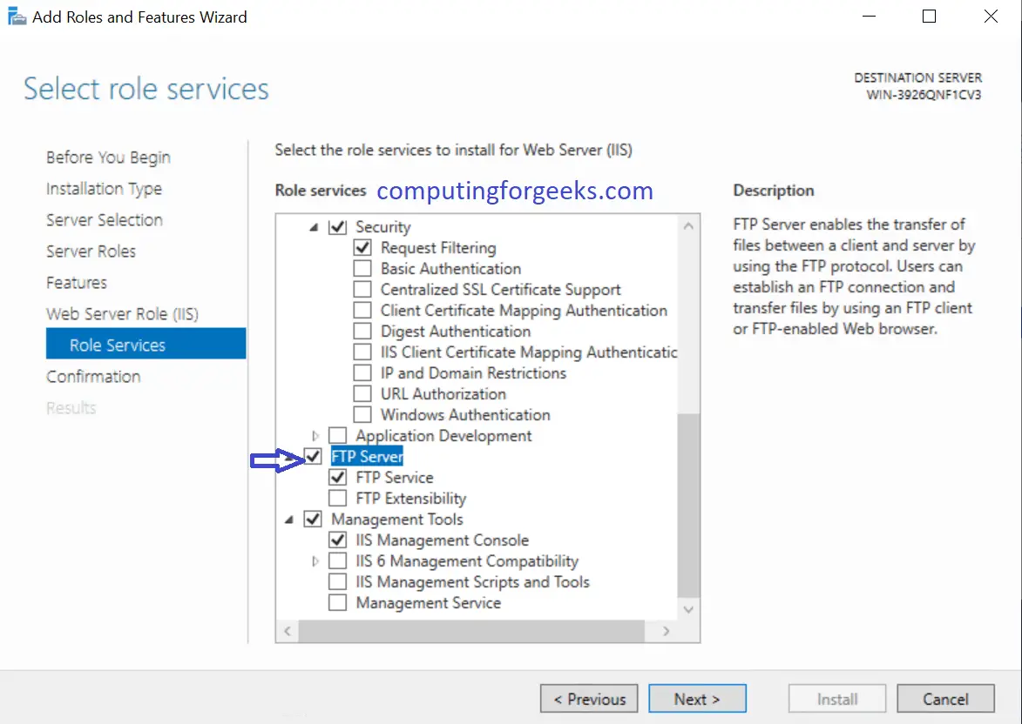Check IIS Management Scripts and Tools
This screenshot has width=1022, height=724.
(x=338, y=581)
